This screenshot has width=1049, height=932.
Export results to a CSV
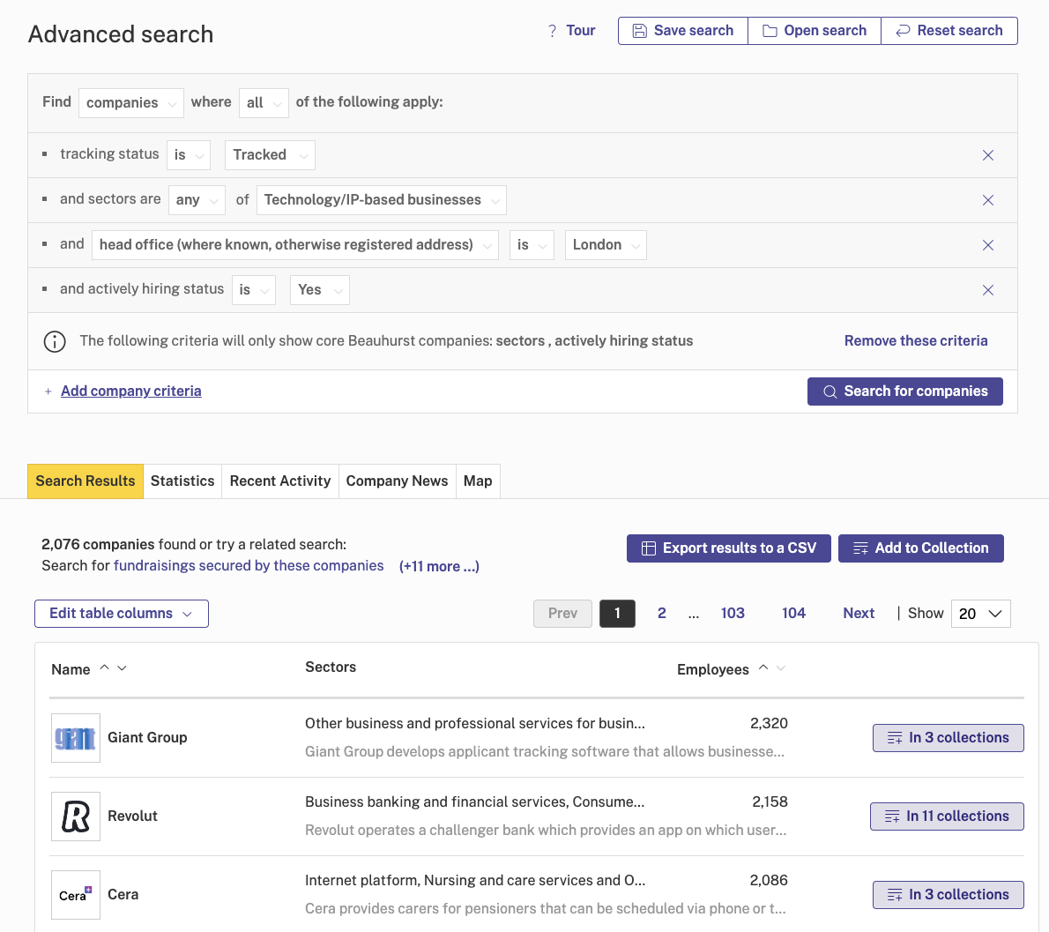(728, 548)
